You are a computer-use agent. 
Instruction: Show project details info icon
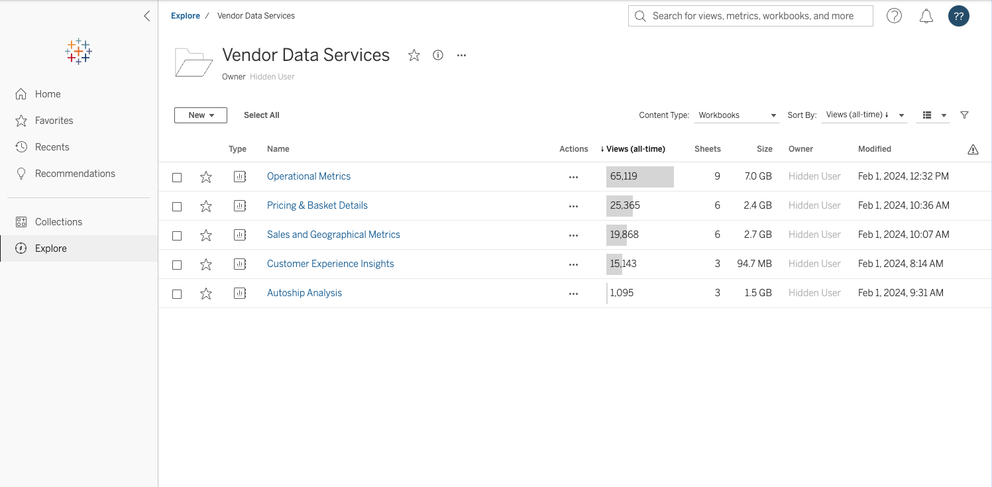[438, 56]
